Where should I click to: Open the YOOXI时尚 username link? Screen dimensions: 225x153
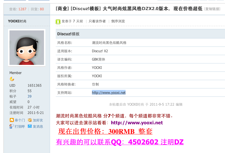coord(17,21)
